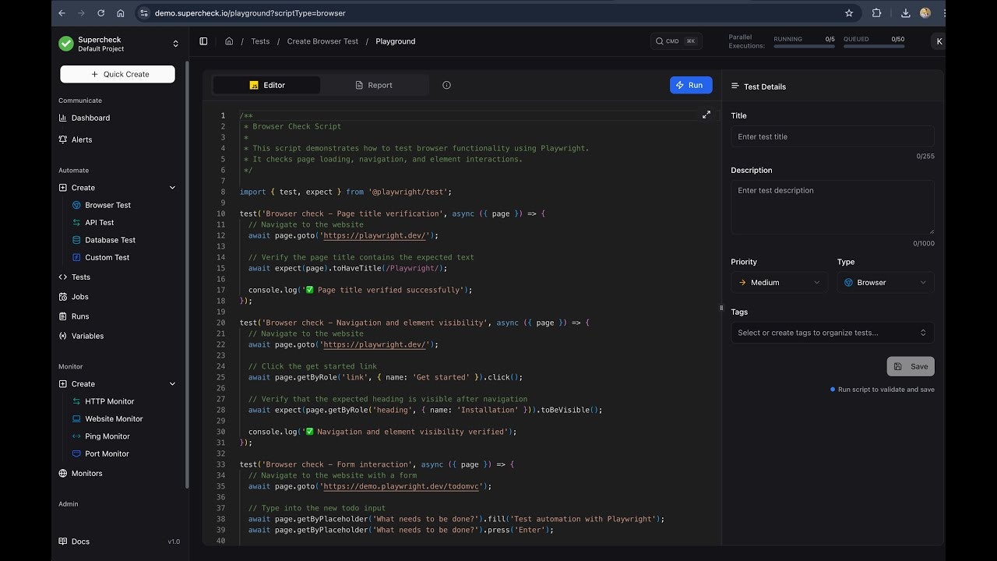Click the info icon beside Report tab

point(446,85)
